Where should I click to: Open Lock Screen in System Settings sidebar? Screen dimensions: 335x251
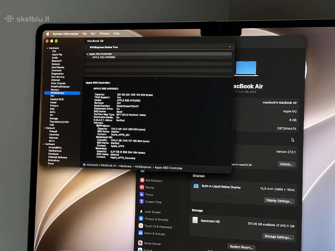click(x=150, y=212)
